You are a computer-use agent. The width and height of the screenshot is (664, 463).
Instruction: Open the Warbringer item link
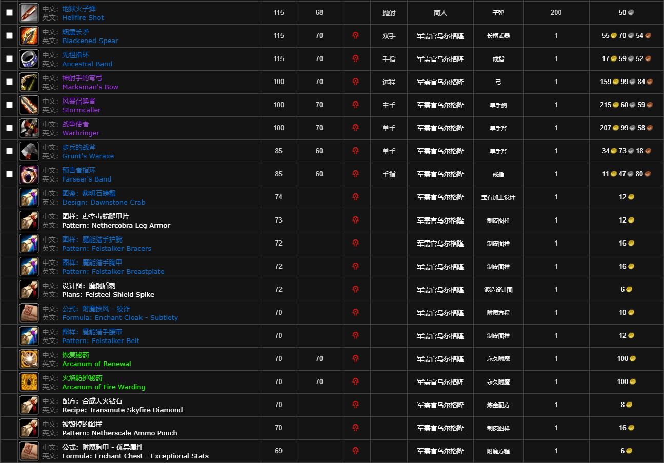[x=81, y=133]
